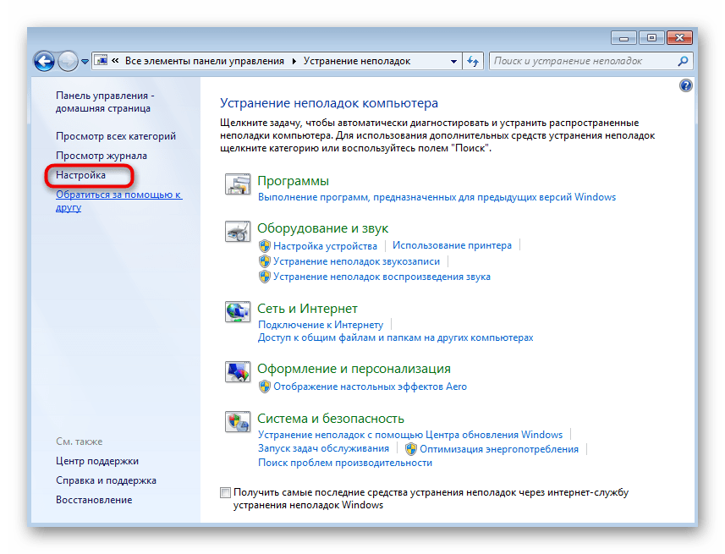Click Устранение неполадок звукозаписи link

tap(356, 261)
